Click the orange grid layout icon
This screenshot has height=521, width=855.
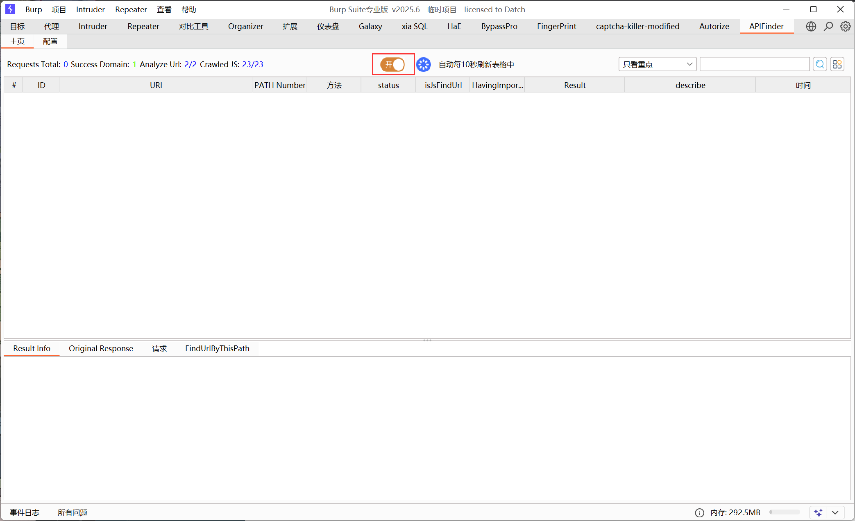pyautogui.click(x=837, y=64)
